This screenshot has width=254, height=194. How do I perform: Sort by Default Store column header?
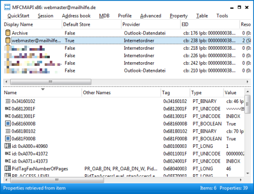click(91, 24)
